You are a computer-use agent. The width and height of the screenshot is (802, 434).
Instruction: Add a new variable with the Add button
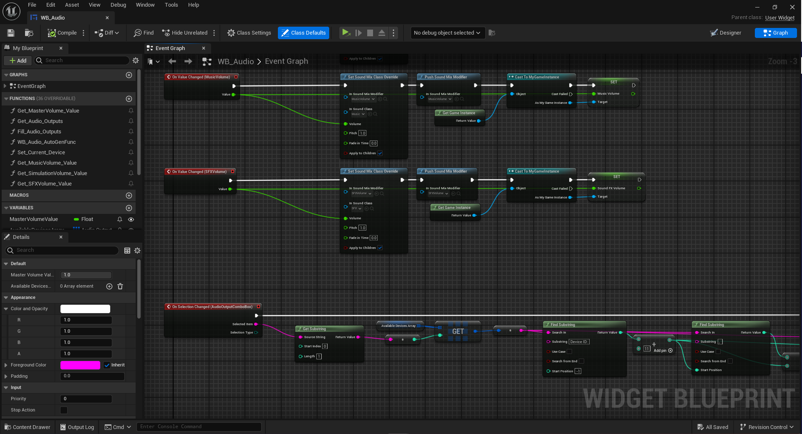(18, 60)
